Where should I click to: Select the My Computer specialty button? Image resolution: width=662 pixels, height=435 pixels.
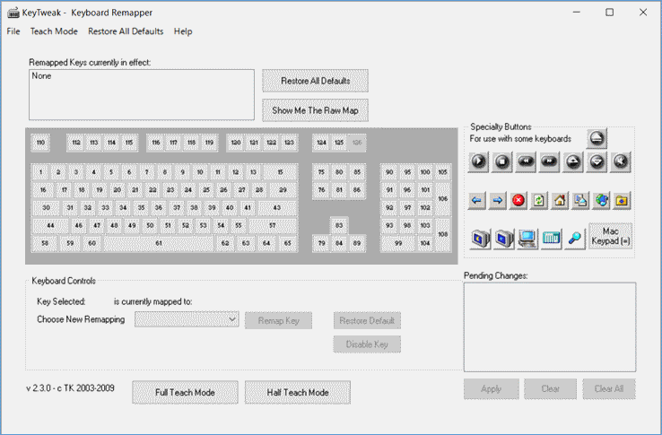[527, 239]
